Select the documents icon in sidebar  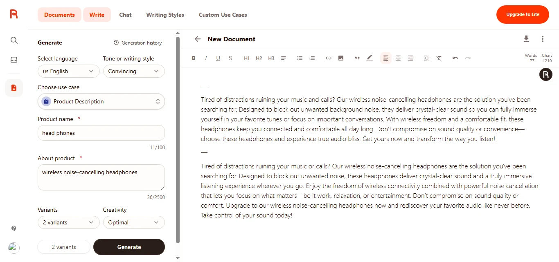coord(14,88)
